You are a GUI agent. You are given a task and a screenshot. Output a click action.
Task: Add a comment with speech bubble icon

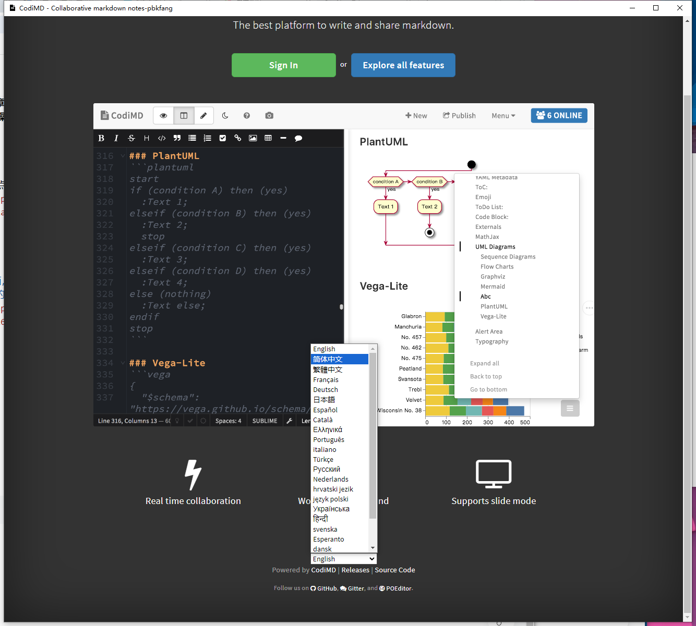pos(298,138)
